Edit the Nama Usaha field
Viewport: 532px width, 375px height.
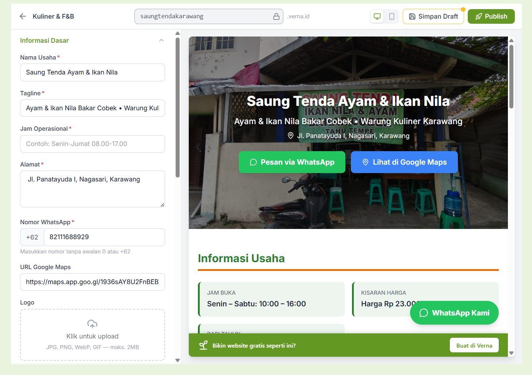[x=92, y=72]
